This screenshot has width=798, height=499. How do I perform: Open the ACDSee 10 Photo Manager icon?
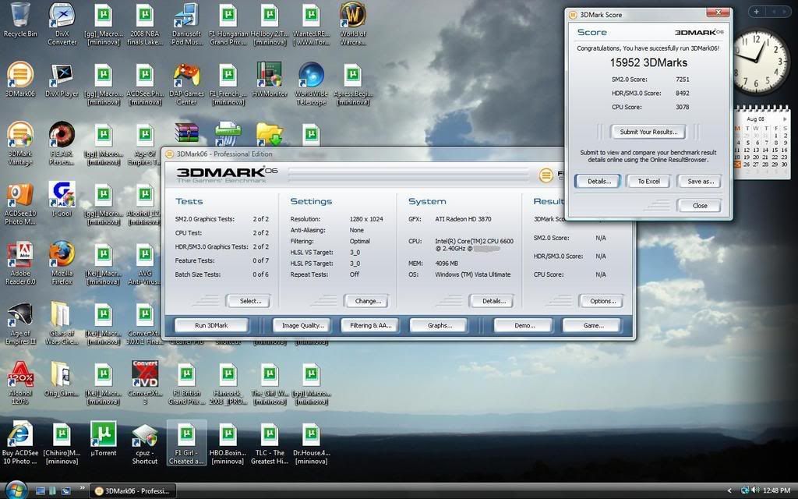pos(20,203)
